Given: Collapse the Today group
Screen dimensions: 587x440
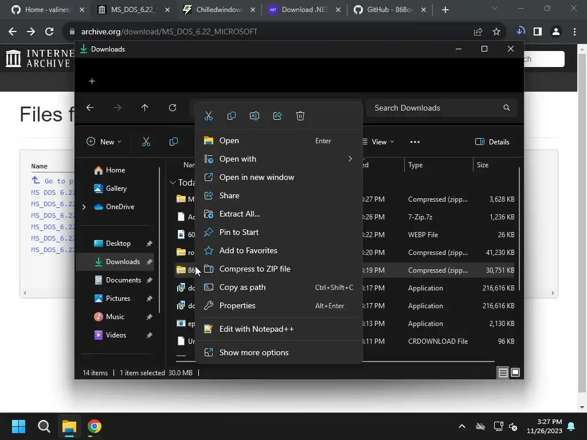Looking at the screenshot, I should pos(173,183).
